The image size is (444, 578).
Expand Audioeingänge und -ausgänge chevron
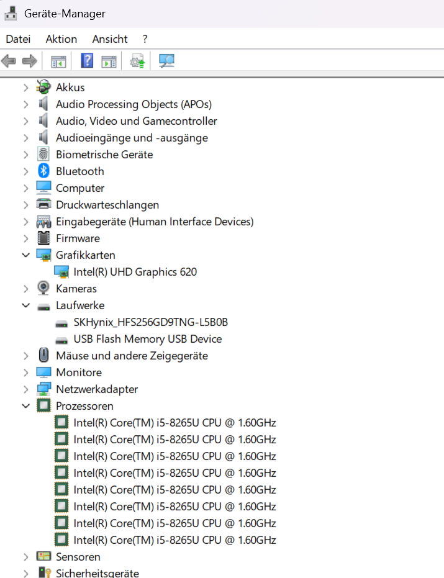(x=25, y=138)
